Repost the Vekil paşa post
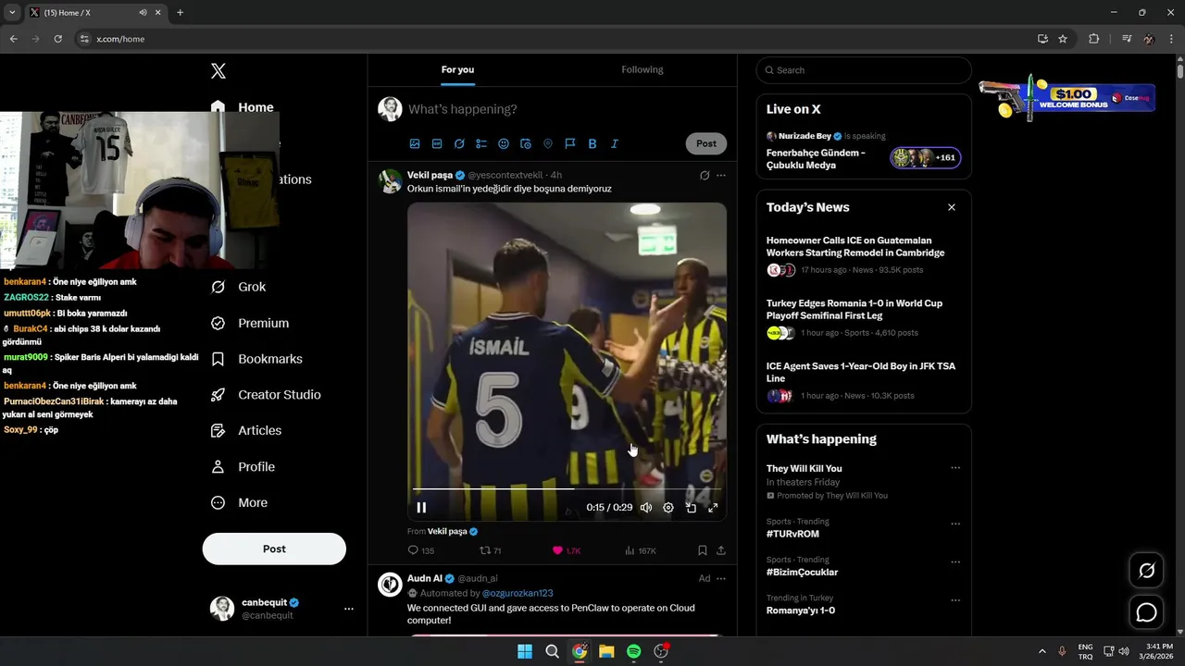This screenshot has width=1185, height=666. click(x=491, y=550)
